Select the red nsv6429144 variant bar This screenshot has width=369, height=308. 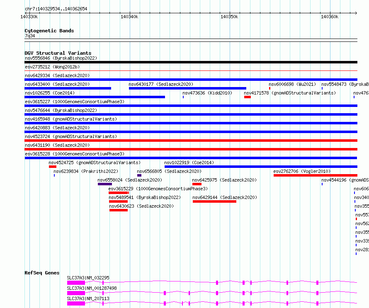click(214, 201)
